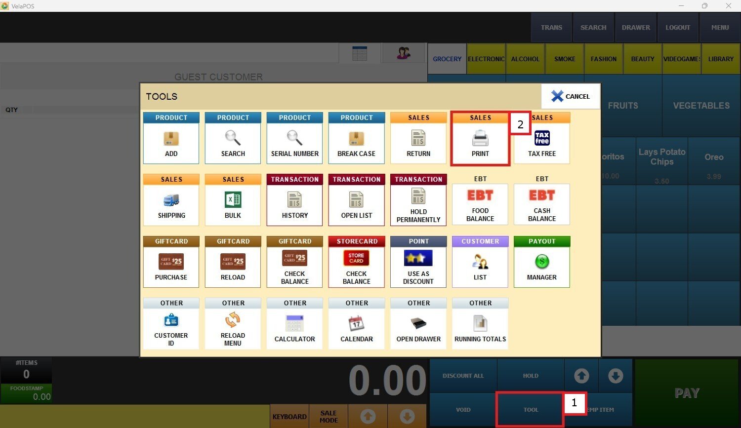Open the Giftcard Purchase tool
Viewport: 741px width, 428px height.
[x=171, y=263]
